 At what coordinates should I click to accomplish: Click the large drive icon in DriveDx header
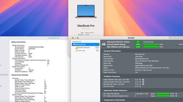click(x=104, y=44)
